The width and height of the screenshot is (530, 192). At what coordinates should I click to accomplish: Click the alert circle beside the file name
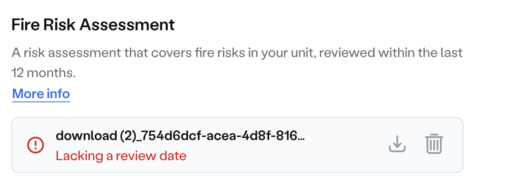35,145
